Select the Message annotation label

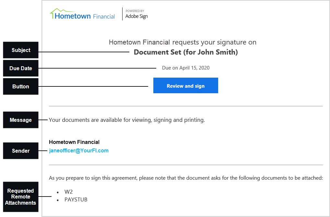click(21, 120)
